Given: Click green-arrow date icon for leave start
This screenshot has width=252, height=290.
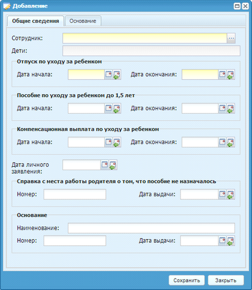Looking at the screenshot, I should (117, 75).
